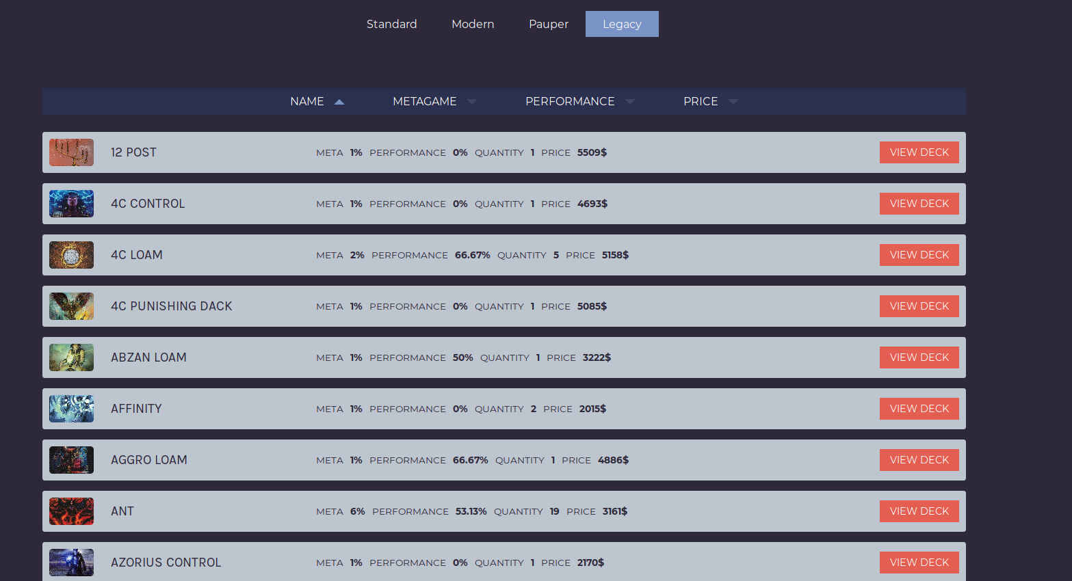Screen dimensions: 1072x581
Task: Open the 4C PUNISHING DACK deck thumbnail
Action: click(x=71, y=306)
